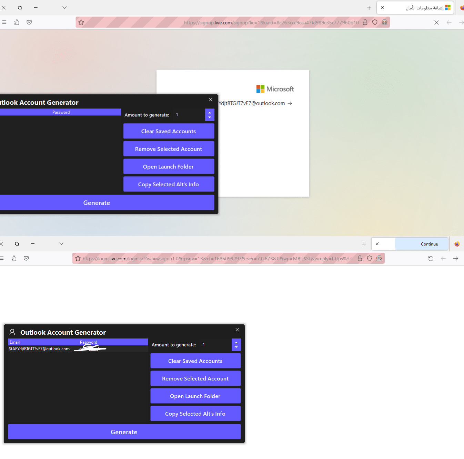Screen dimensions: 464x459
Task: Click robot icon in lower browser URL bar
Action: 379,258
